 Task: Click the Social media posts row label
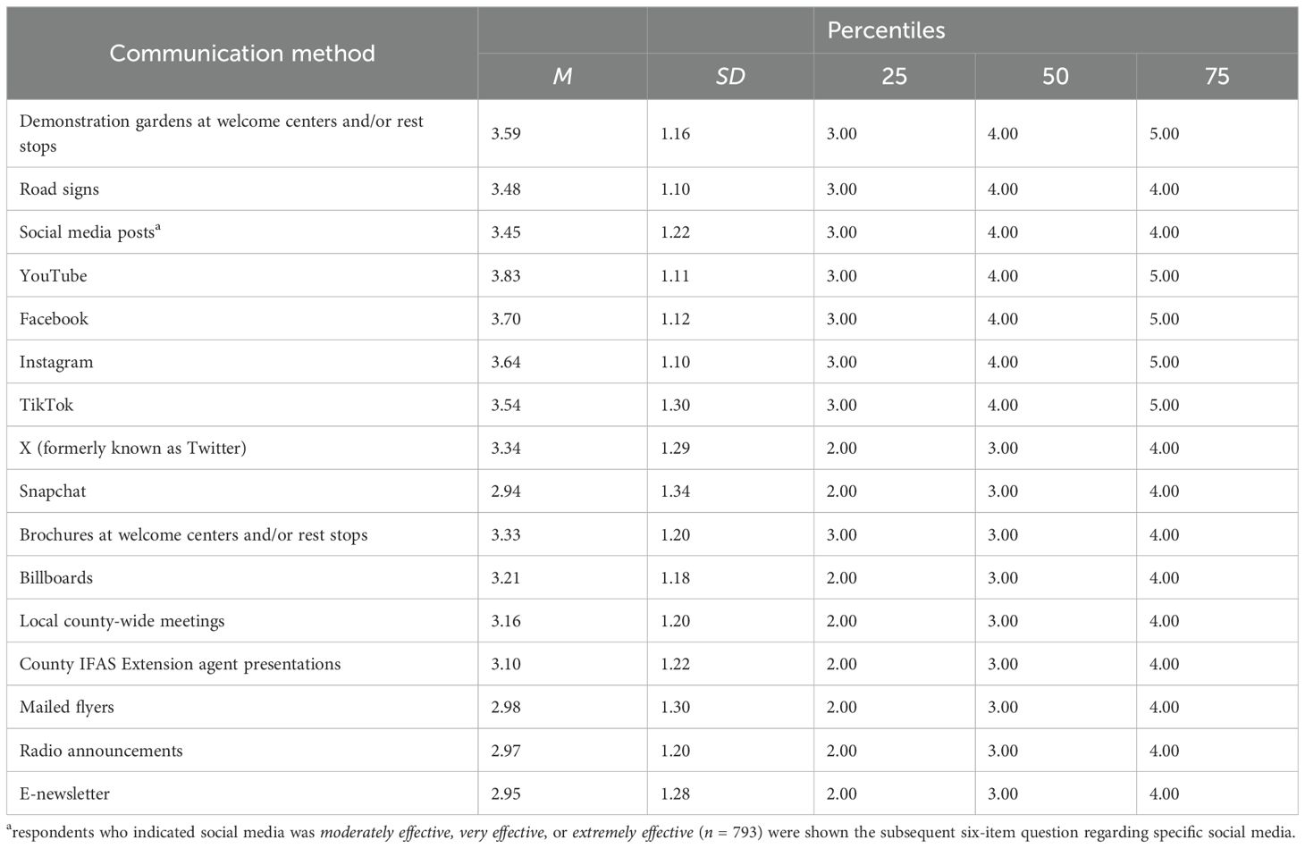88,232
